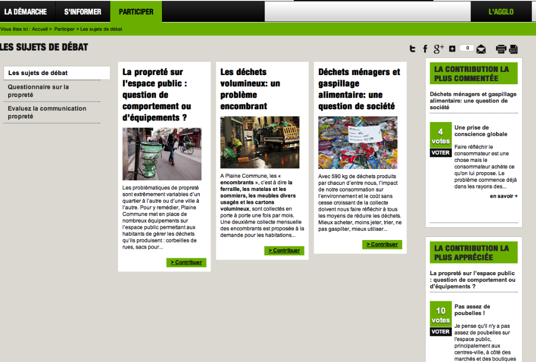Open most appreciated topic 'La propreté sur l'espace public'

click(473, 280)
